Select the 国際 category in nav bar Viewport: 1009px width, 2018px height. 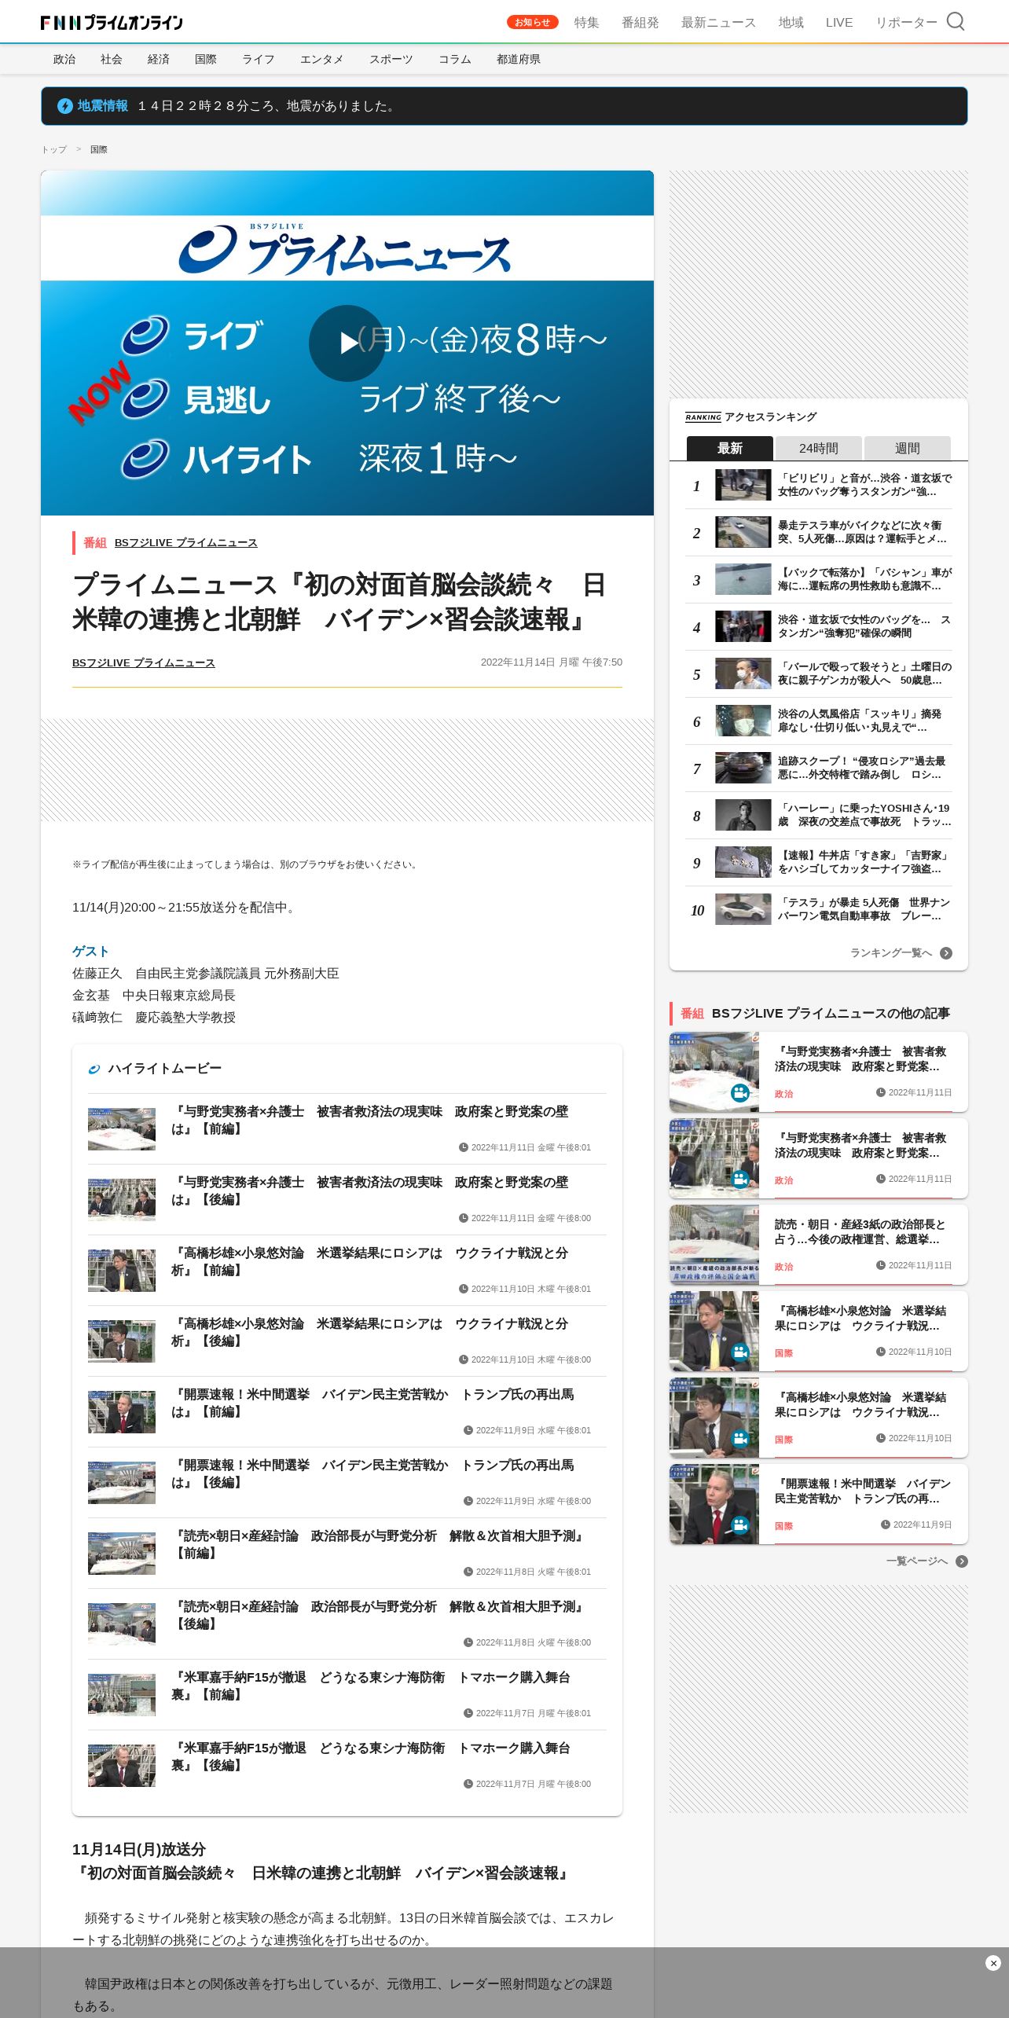tap(206, 59)
